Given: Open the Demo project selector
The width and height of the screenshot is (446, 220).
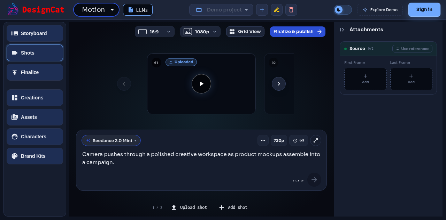Looking at the screenshot, I should tap(221, 10).
